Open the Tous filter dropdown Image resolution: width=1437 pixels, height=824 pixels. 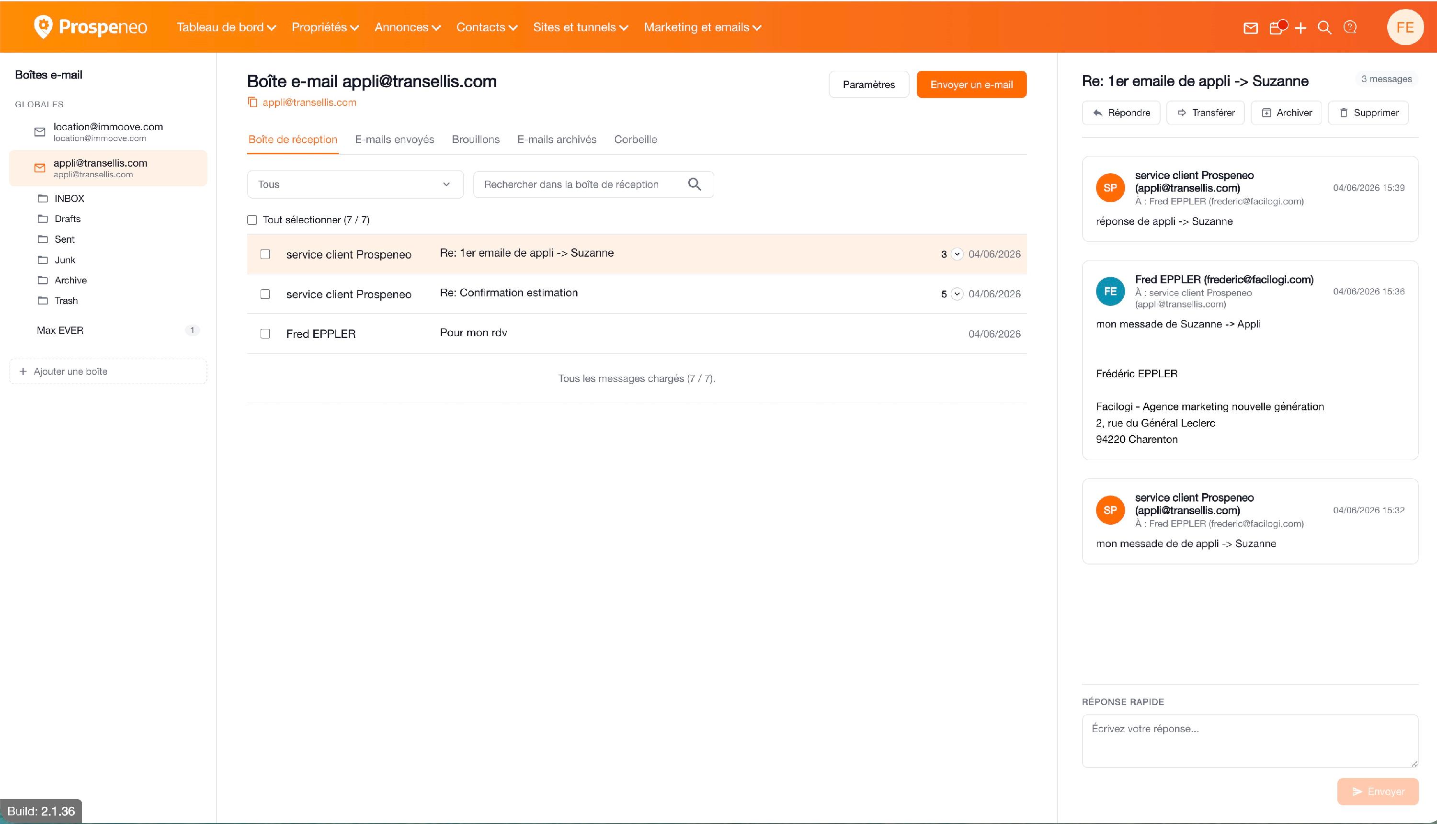click(x=355, y=184)
